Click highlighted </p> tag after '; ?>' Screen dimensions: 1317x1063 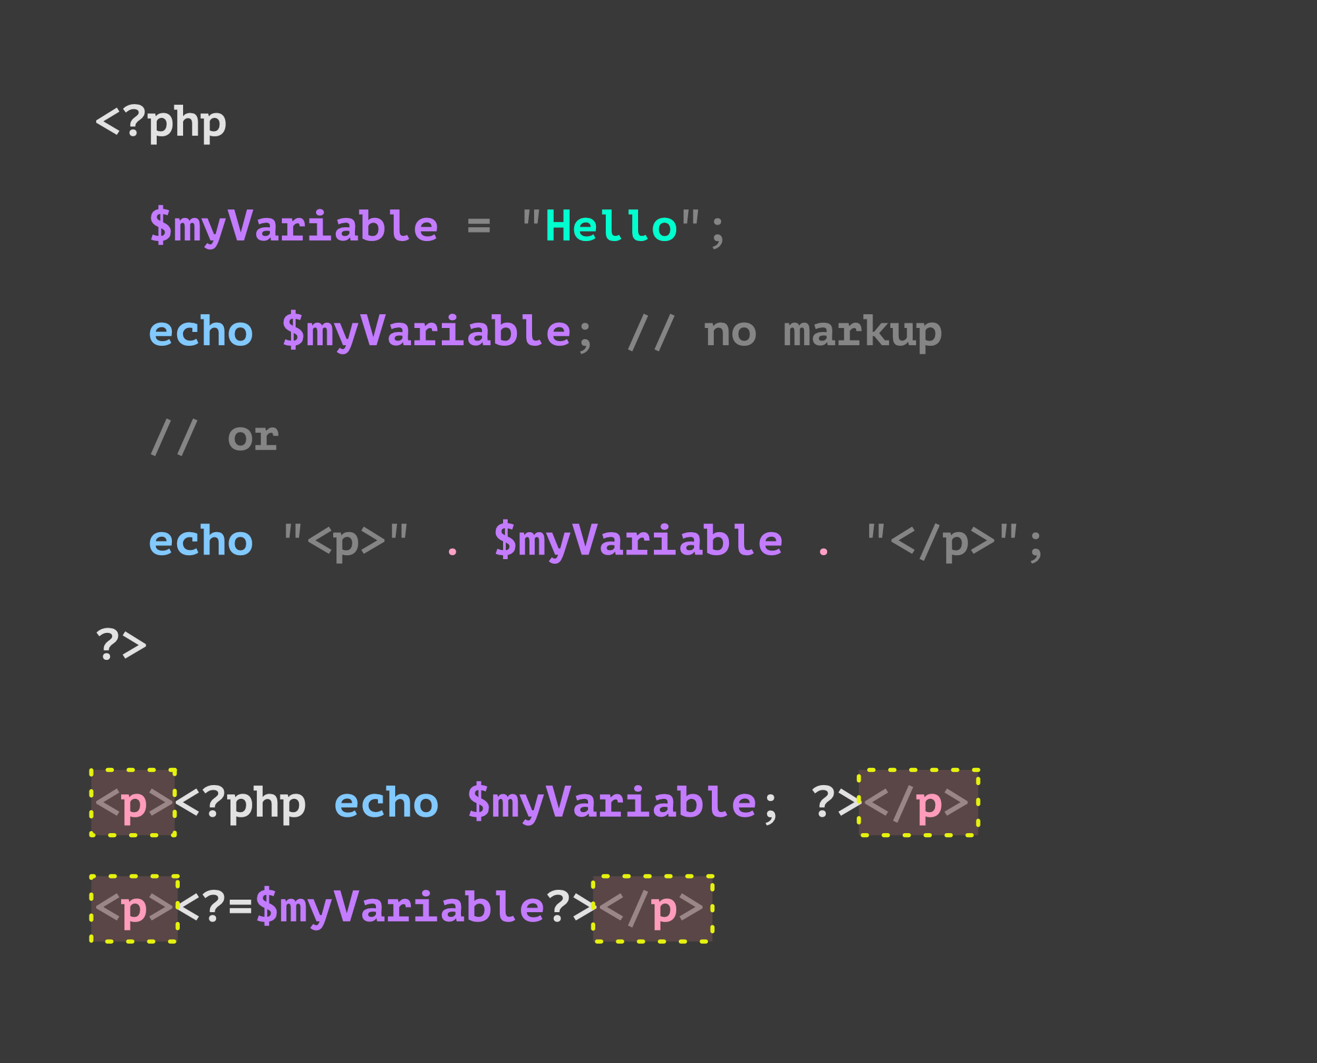pyautogui.click(x=919, y=803)
